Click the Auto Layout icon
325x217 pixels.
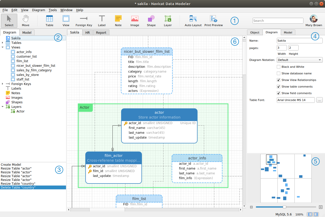click(193, 21)
